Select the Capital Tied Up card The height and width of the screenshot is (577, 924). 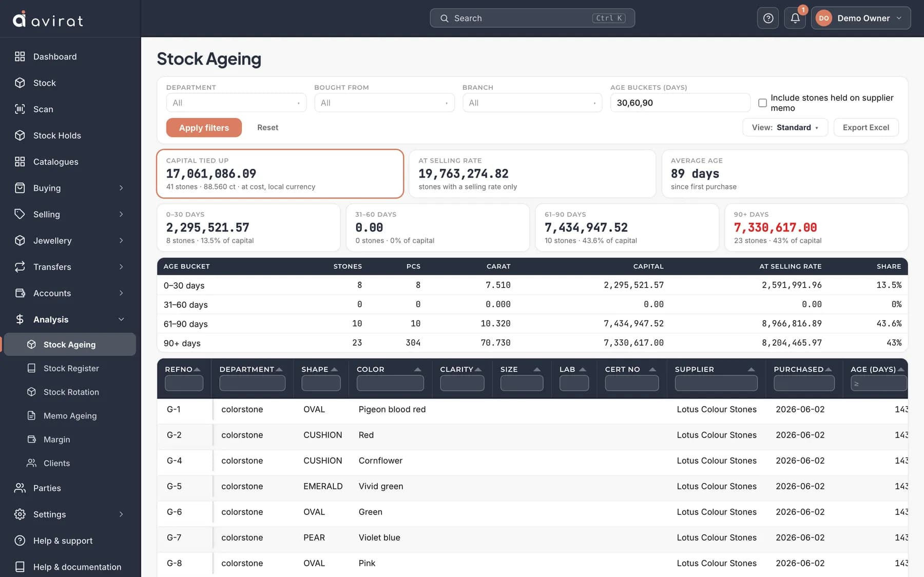pos(280,174)
